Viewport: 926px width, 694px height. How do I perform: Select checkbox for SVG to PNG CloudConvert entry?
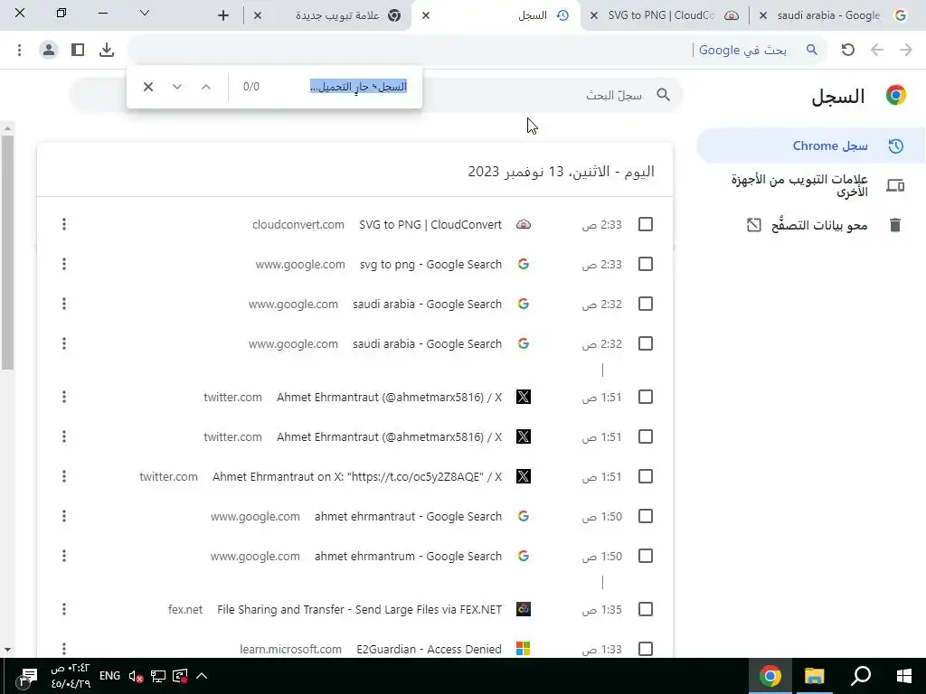coord(646,224)
